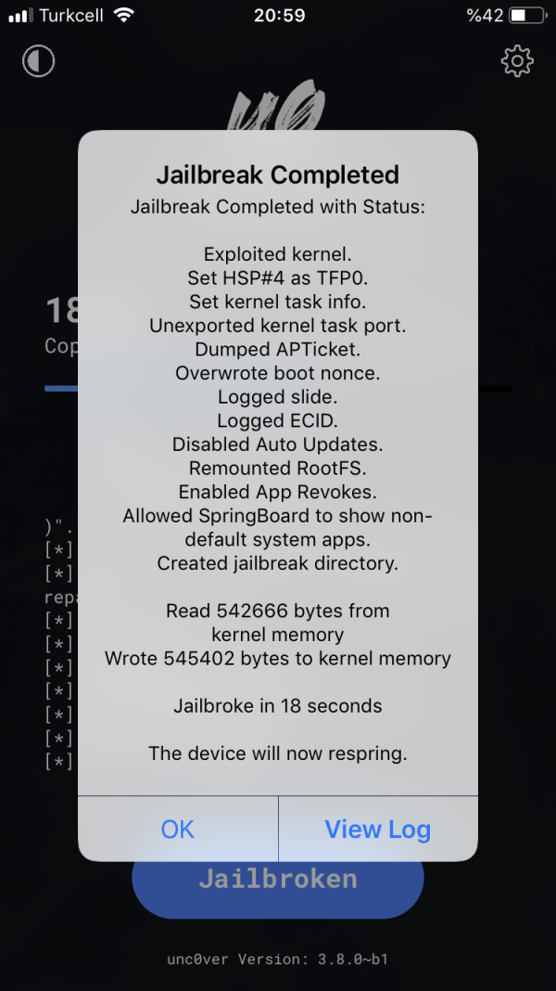
Task: Tap the battery percentage label
Action: pyautogui.click(x=485, y=15)
